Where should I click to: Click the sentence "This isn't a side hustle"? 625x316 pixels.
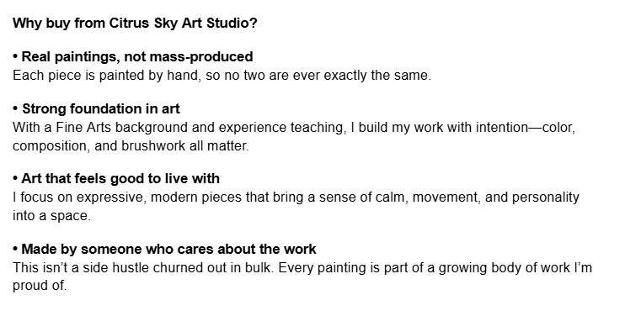pos(143,267)
